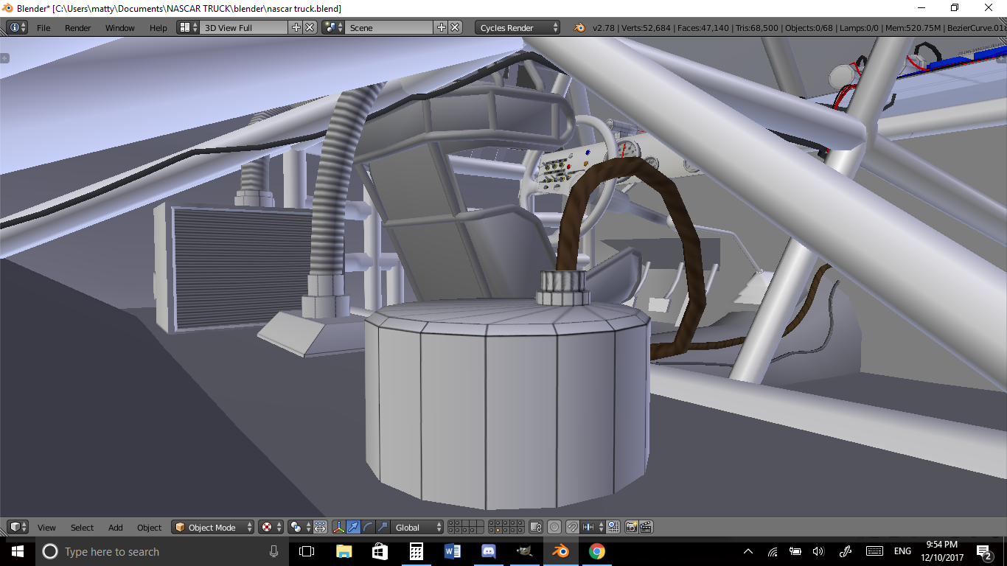Open the Render menu
The height and width of the screenshot is (566, 1007).
coord(78,27)
